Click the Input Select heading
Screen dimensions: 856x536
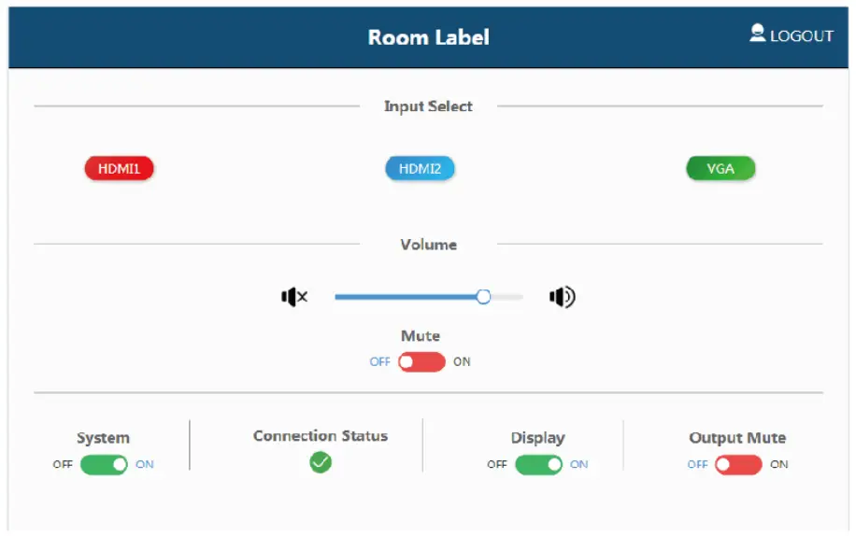point(428,106)
